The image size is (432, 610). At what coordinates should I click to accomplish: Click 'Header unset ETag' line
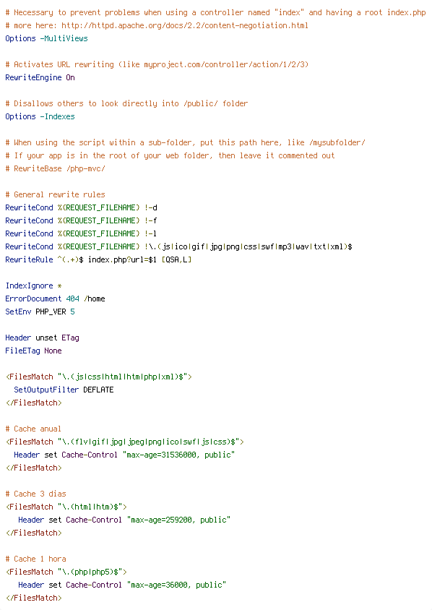[43, 338]
